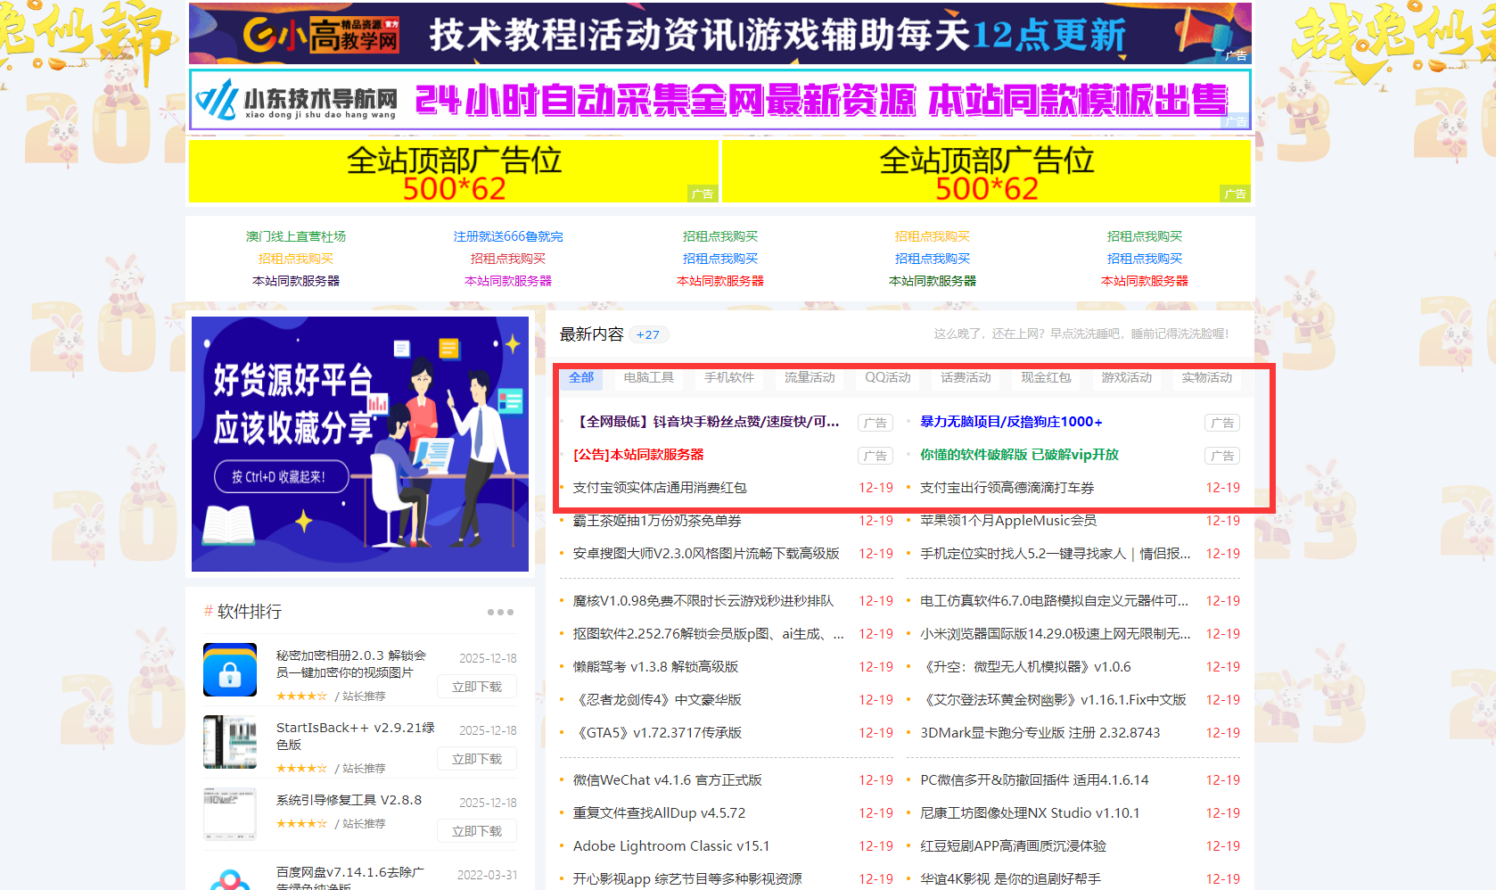Image resolution: width=1496 pixels, height=890 pixels.
Task: Open the three-dot more menu in 软件排行
Action: [500, 612]
